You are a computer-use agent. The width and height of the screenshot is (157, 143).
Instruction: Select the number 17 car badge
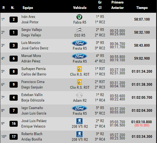click(14, 137)
